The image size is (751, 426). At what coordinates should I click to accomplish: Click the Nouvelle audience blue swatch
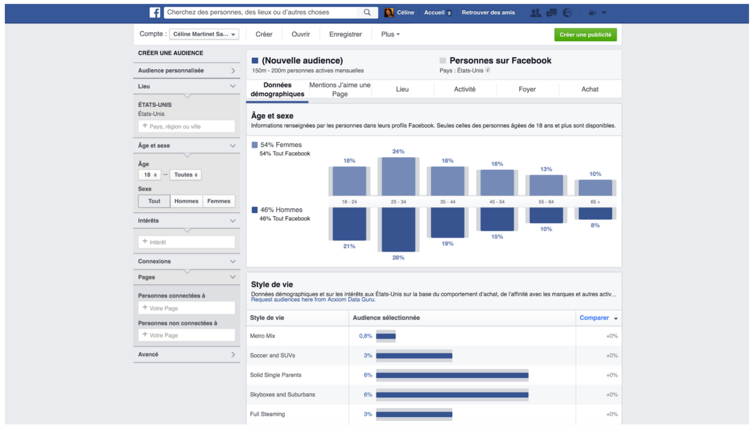click(x=255, y=61)
